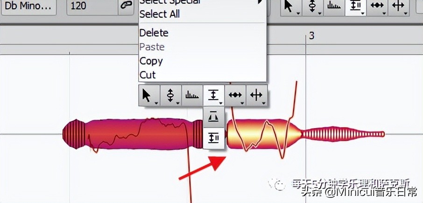Pick the Fade tool in amplitude flyout
Viewport: 423px width, 203px height.
tap(213, 117)
